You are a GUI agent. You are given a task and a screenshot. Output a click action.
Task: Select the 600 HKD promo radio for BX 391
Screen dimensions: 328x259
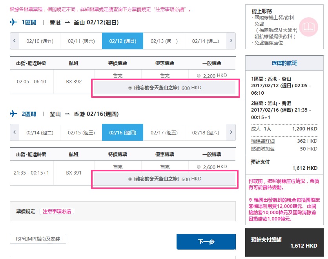point(130,179)
